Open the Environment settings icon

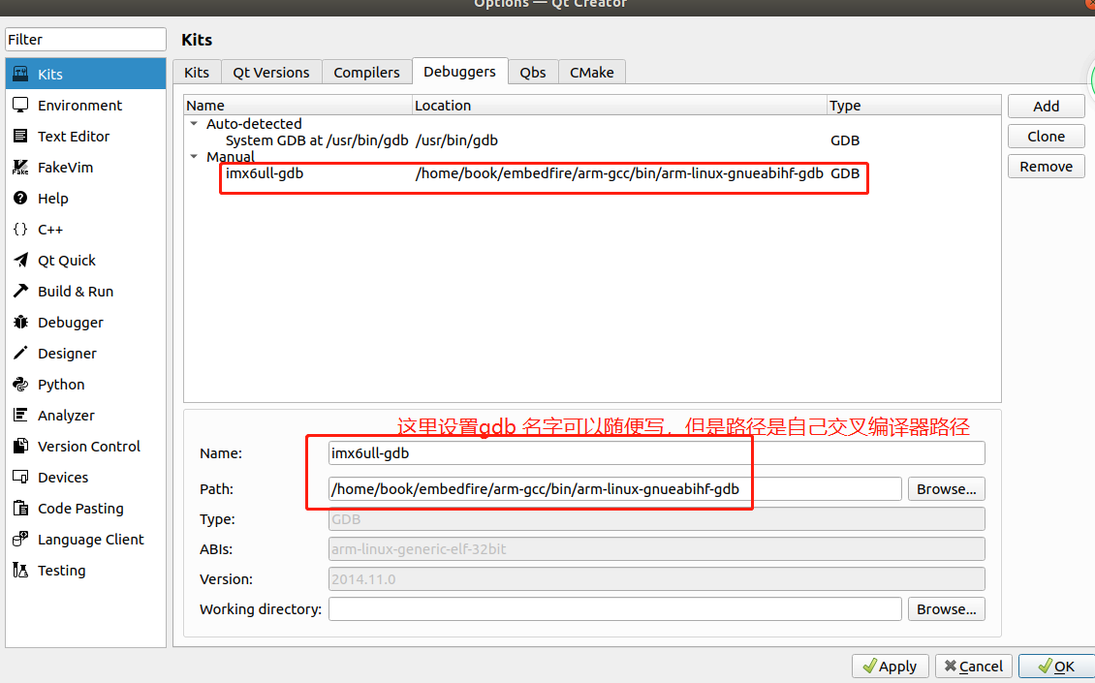(x=21, y=105)
